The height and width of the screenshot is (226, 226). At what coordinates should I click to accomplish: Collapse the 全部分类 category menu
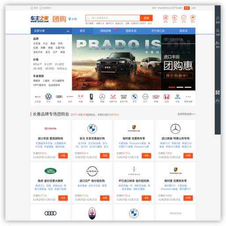[68, 31]
